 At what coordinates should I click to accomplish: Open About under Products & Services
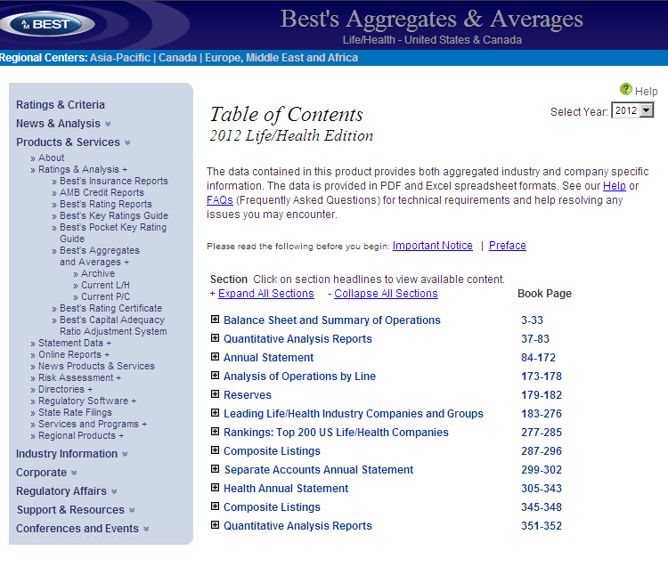click(x=51, y=158)
